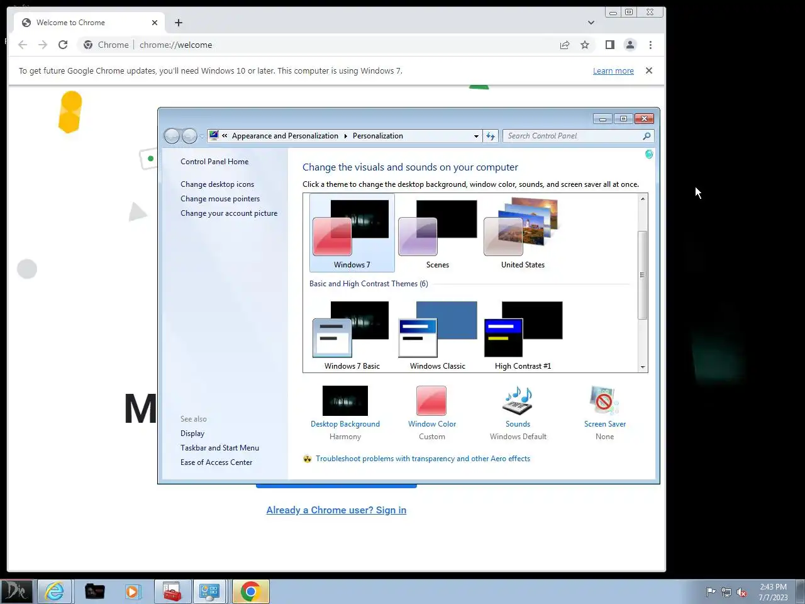Click the muted volume tray icon
The height and width of the screenshot is (604, 805).
click(741, 592)
